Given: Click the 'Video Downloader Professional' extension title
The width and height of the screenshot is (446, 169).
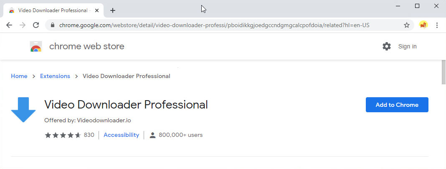Looking at the screenshot, I should pyautogui.click(x=126, y=104).
